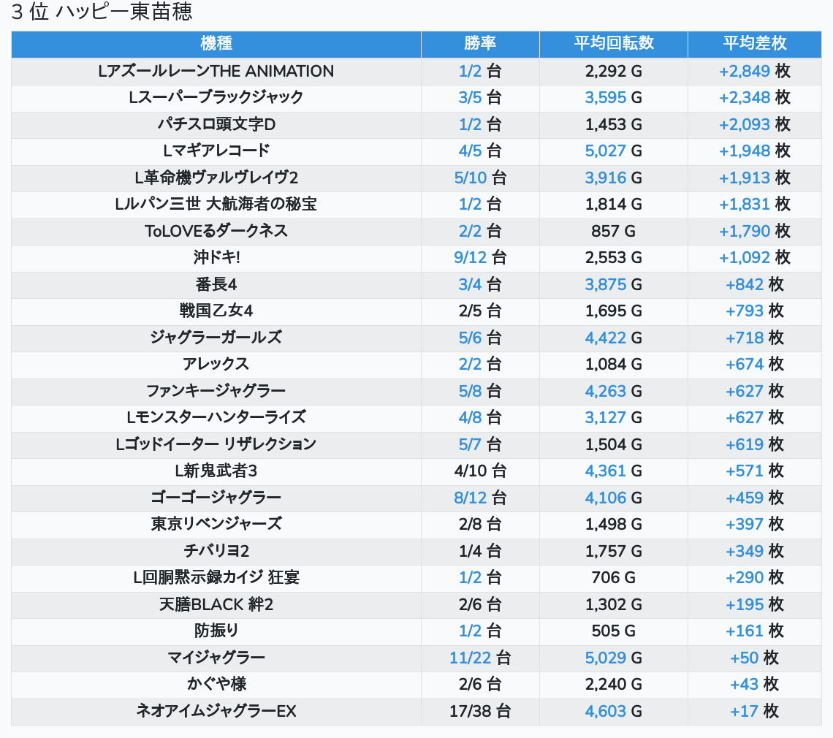833x738 pixels.
Task: Open the +1,092 value for 沖ドキ!
Action: point(744,257)
